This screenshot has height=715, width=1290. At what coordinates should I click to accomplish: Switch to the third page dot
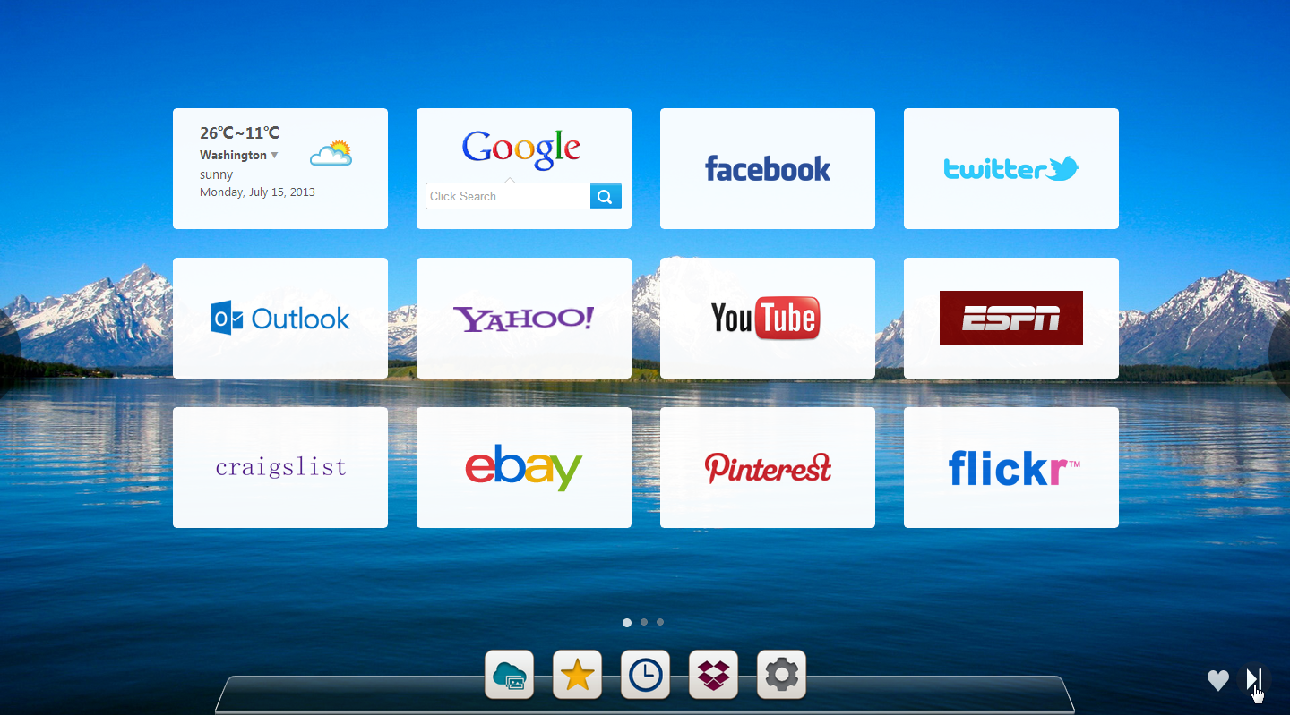660,622
